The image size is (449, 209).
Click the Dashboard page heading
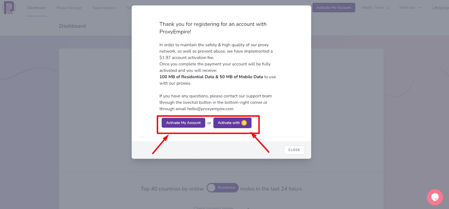72,26
